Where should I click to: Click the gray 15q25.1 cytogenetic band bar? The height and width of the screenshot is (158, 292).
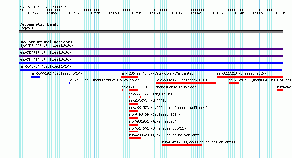151,32
